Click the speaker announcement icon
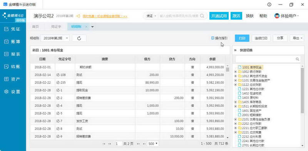Screen dimensions: 308x151 [78, 16]
